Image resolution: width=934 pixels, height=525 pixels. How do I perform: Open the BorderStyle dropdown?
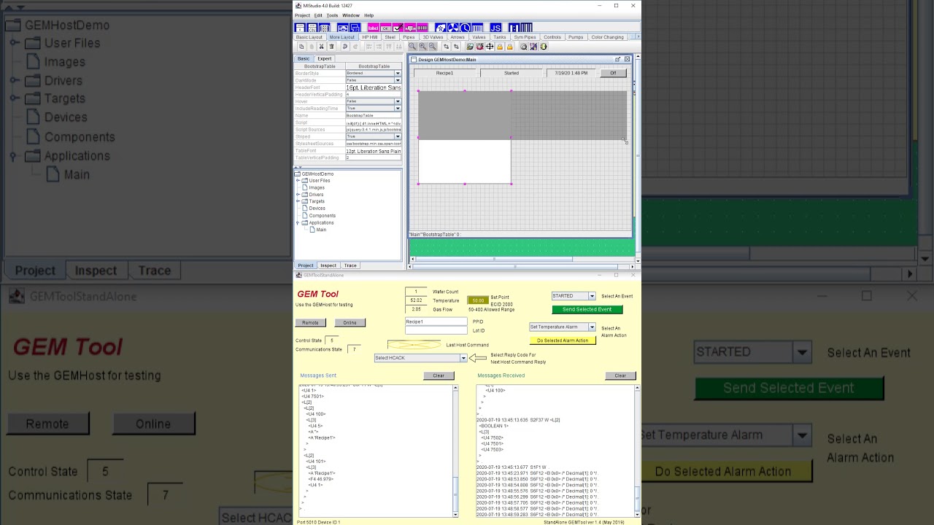pyautogui.click(x=398, y=74)
